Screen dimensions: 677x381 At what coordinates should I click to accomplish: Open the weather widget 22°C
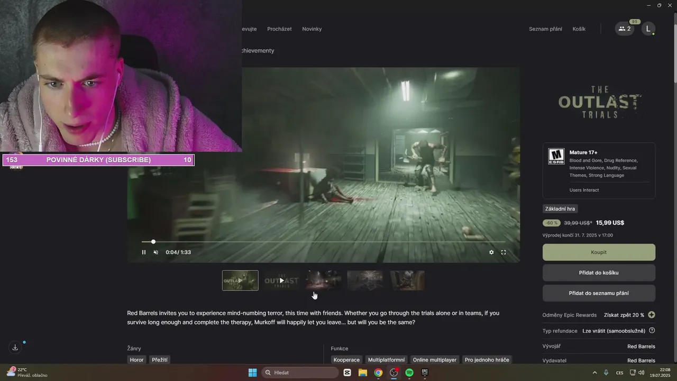26,373
